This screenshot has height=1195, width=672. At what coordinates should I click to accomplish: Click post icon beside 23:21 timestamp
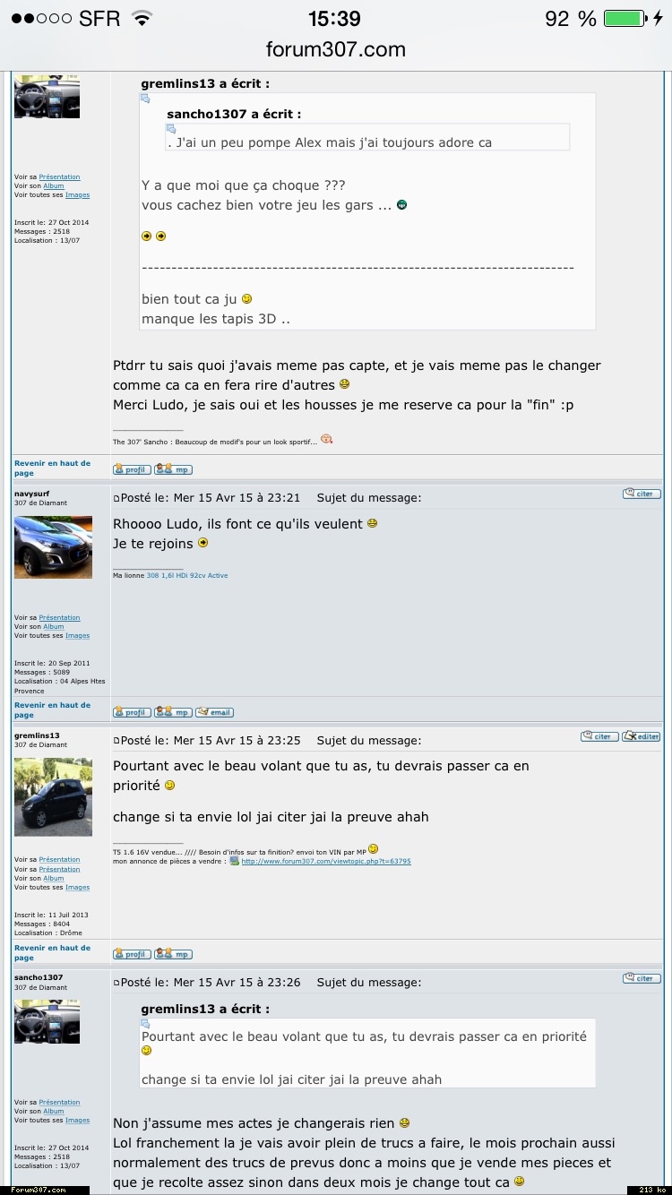click(x=116, y=498)
